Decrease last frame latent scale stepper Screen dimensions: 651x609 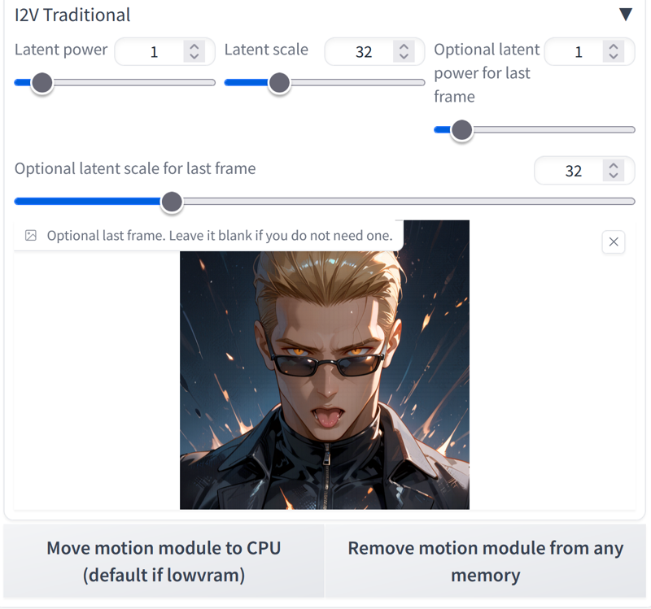coord(614,176)
